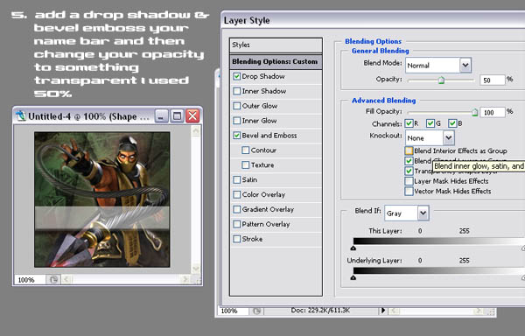The width and height of the screenshot is (525, 336).
Task: Click the rear window horizontal scroll left arrow
Action: pyautogui.click(x=394, y=311)
